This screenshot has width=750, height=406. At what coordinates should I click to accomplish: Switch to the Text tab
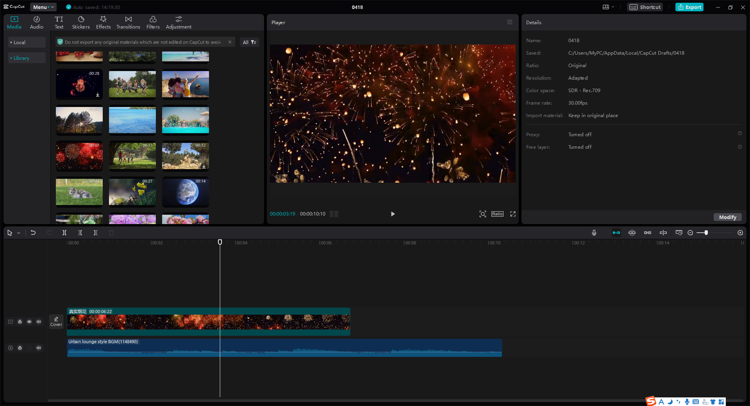[59, 22]
